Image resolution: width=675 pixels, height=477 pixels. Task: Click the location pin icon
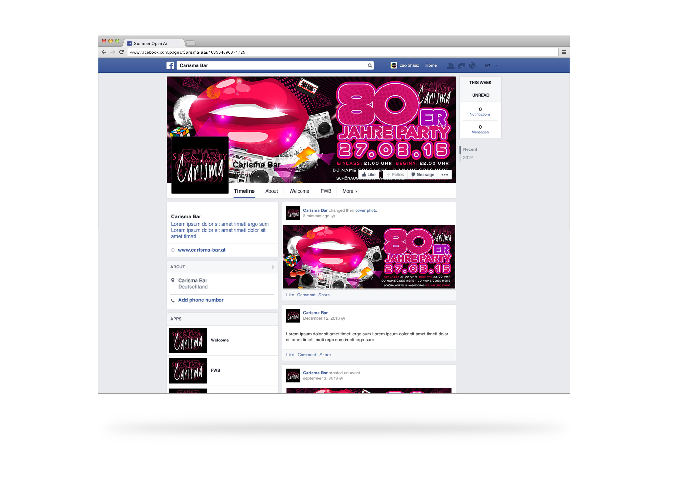(173, 280)
